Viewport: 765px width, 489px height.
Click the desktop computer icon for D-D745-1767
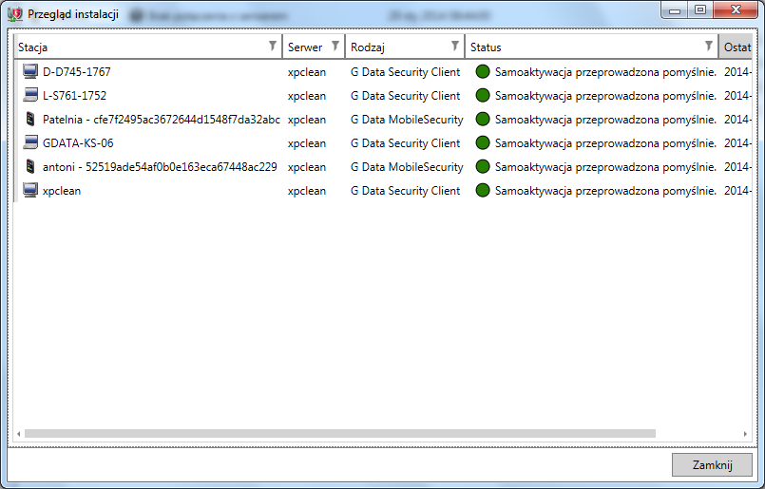(x=30, y=71)
